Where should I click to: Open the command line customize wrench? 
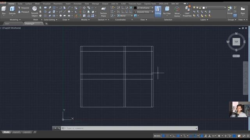(x=59, y=128)
